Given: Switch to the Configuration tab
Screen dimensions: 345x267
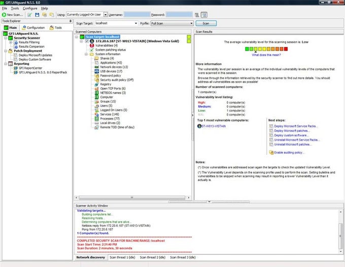Looking at the screenshot, I should (x=33, y=28).
